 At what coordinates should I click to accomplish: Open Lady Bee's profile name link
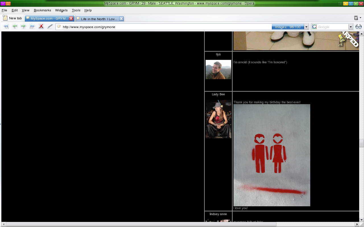[218, 94]
